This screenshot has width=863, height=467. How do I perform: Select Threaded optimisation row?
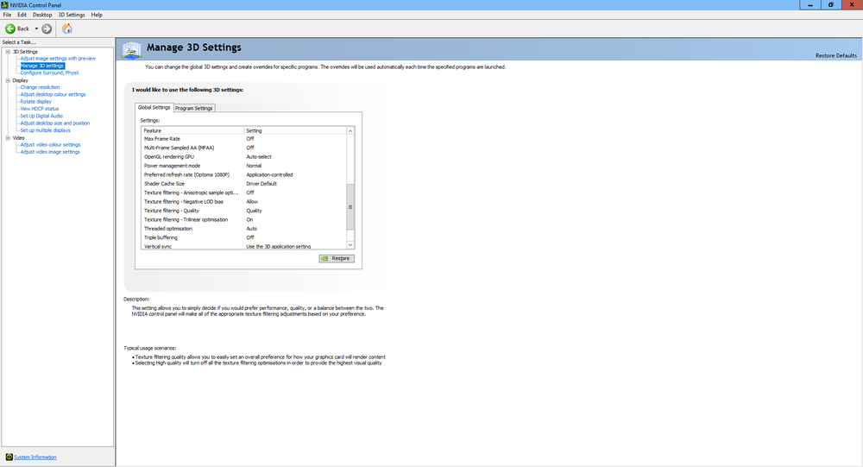click(244, 229)
